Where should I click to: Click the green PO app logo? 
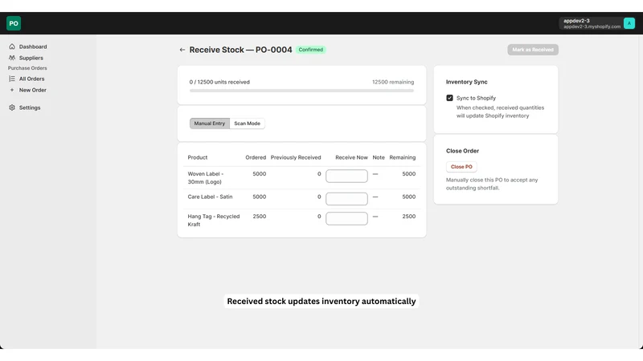point(14,23)
